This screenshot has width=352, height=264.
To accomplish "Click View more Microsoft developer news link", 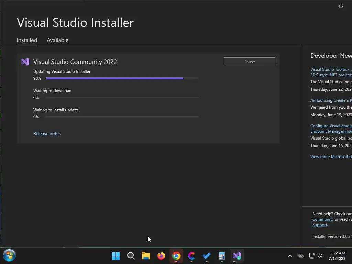I will click(331, 157).
